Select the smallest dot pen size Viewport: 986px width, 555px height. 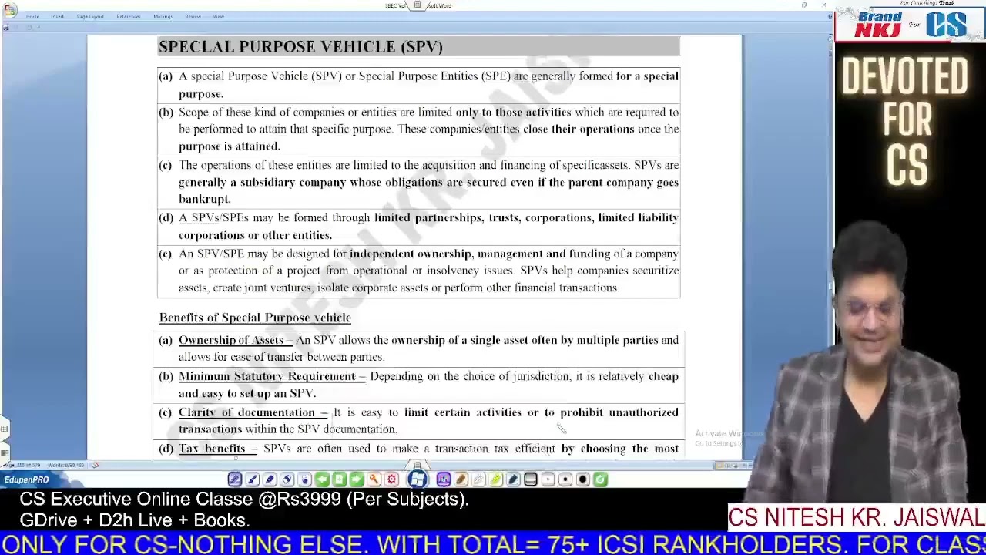pos(548,479)
